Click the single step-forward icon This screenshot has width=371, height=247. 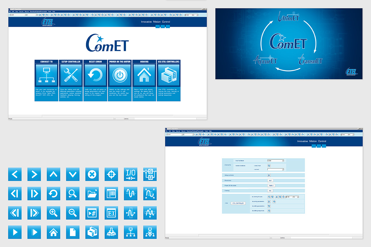point(34,194)
